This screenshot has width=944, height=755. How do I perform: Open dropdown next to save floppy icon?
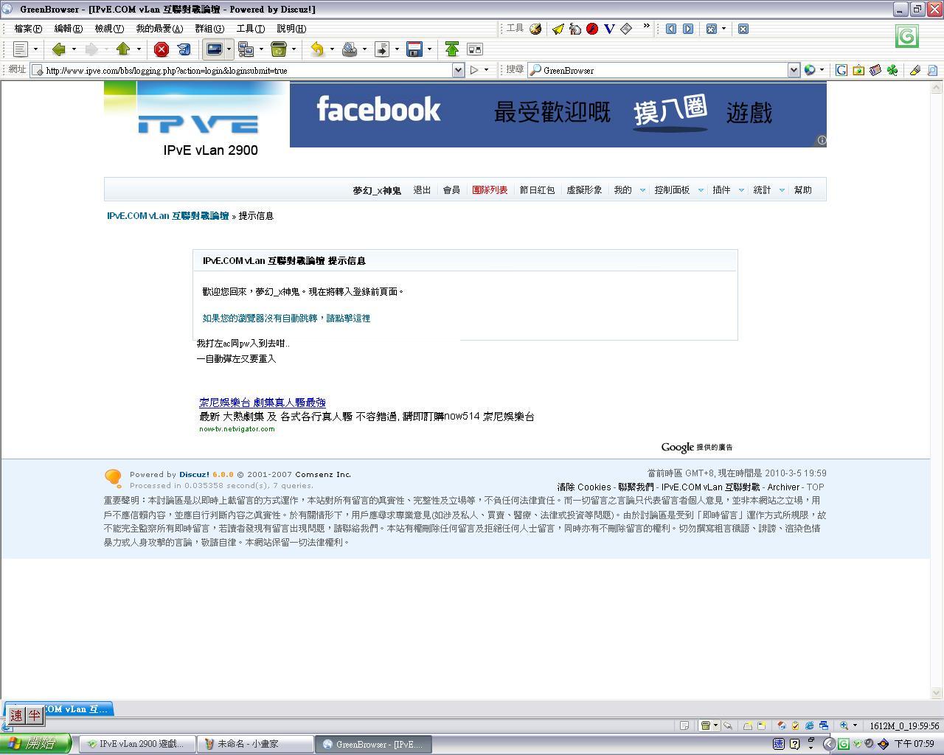pos(429,49)
